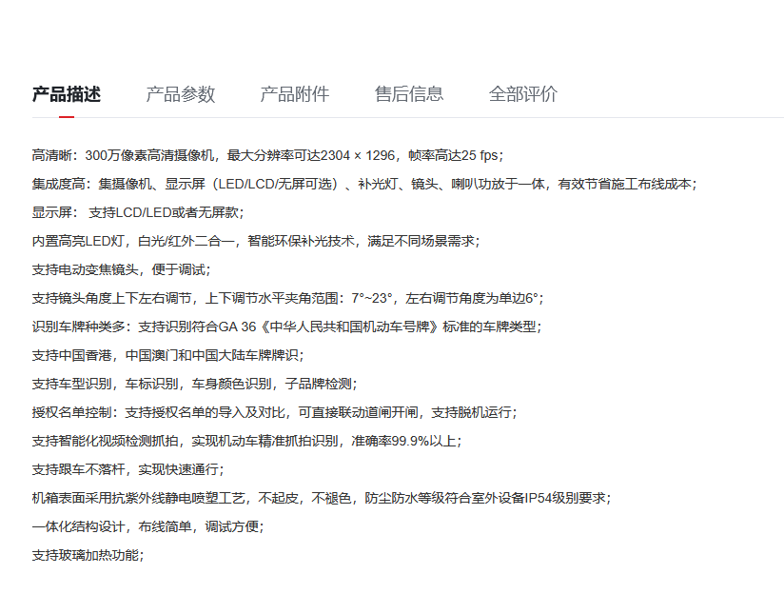View the 全部评价 tab
784x594 pixels.
(523, 94)
